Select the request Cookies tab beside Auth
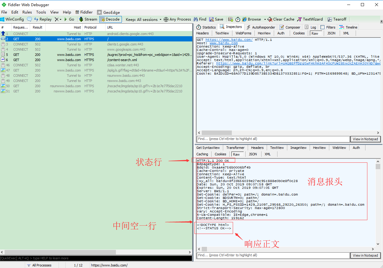This screenshot has width=383, height=268. 299,33
